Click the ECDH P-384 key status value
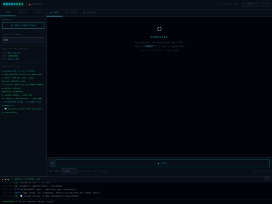The width and height of the screenshot is (272, 204). pos(14,59)
